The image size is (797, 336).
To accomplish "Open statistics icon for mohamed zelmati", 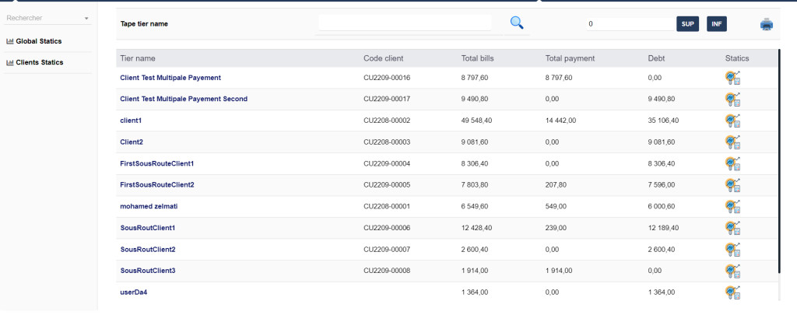I will (x=732, y=206).
